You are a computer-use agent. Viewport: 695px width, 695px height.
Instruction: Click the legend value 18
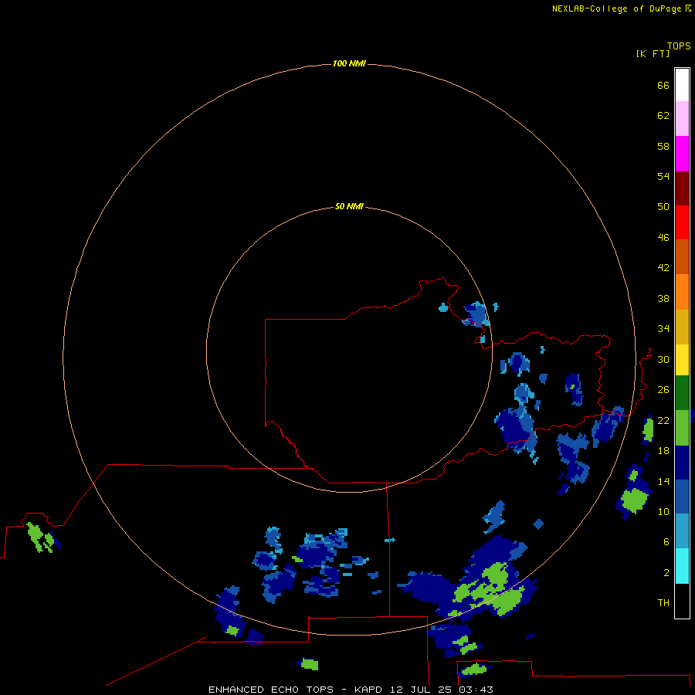663,451
